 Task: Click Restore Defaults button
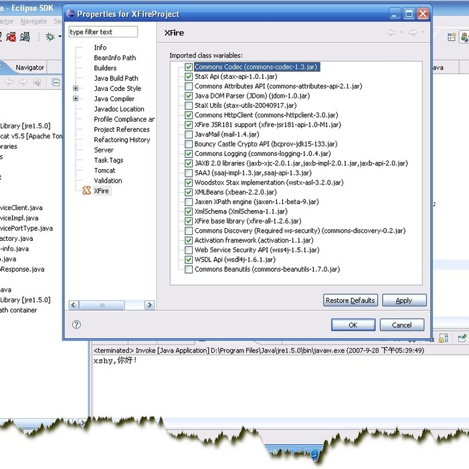[351, 300]
